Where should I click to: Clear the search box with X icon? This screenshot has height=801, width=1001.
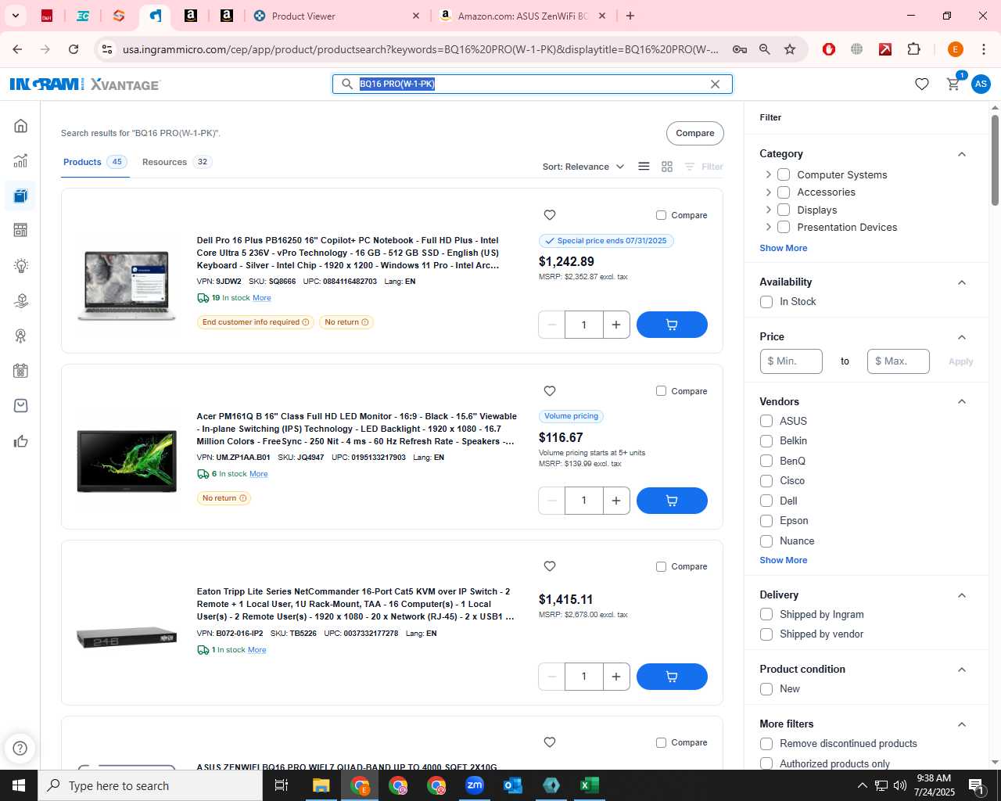715,84
